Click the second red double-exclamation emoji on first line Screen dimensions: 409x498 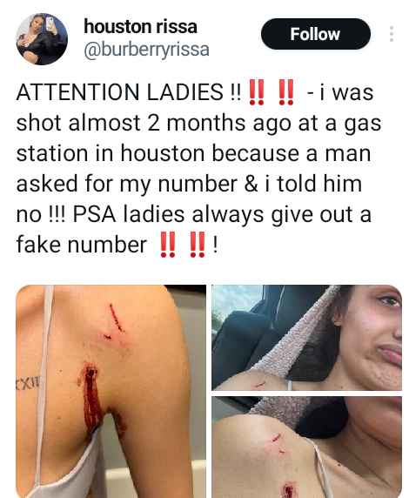285,92
